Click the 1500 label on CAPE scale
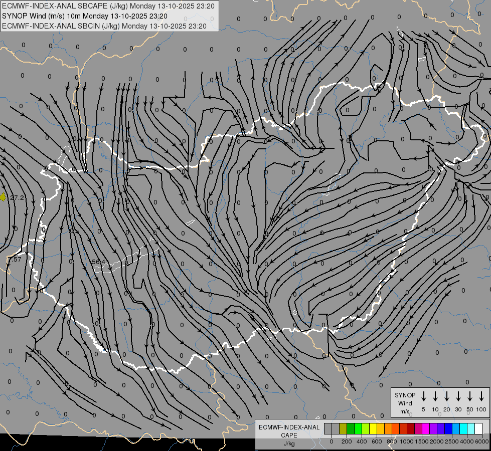Viewport: 491px width, 451px height. point(421,441)
